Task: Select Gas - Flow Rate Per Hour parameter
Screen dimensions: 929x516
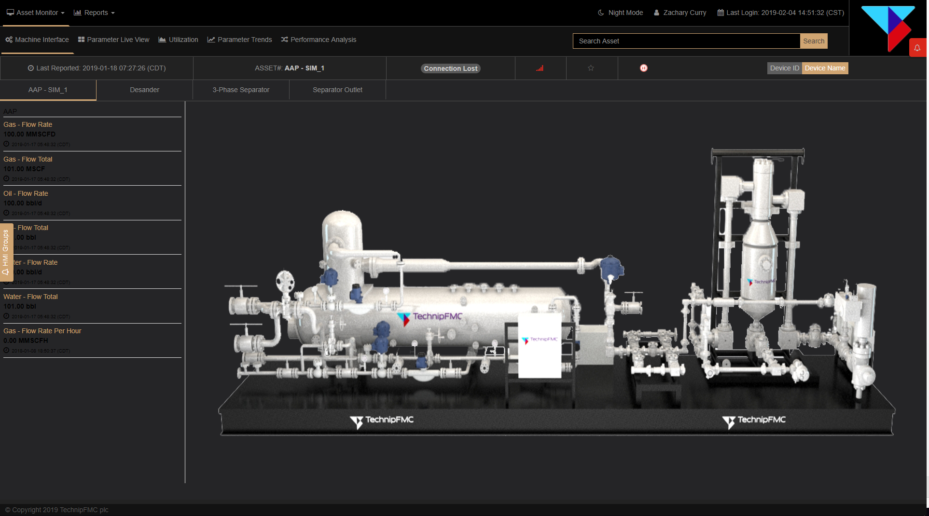Action: tap(42, 331)
